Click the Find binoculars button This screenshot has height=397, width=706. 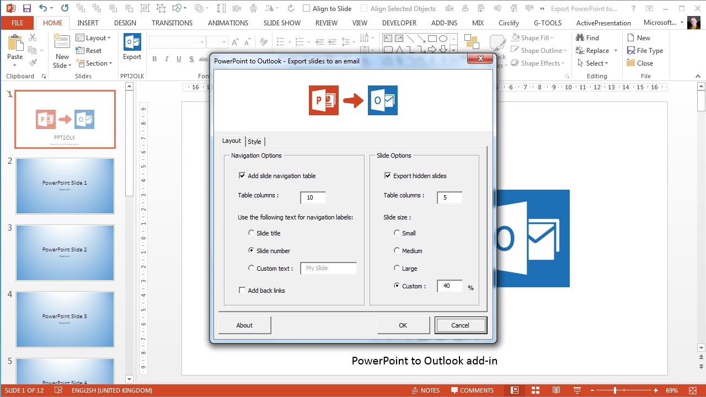pyautogui.click(x=587, y=37)
